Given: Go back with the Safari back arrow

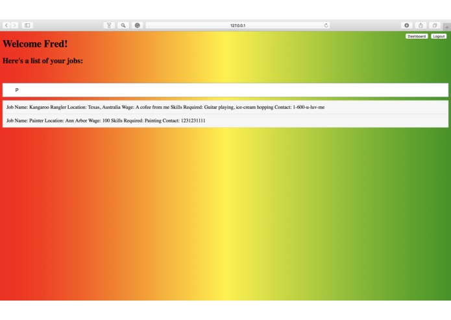Looking at the screenshot, I should pos(6,25).
